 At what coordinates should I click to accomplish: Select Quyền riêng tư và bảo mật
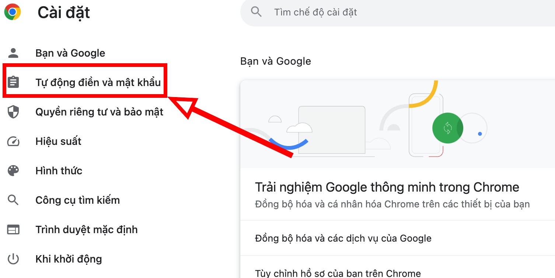[x=99, y=112]
